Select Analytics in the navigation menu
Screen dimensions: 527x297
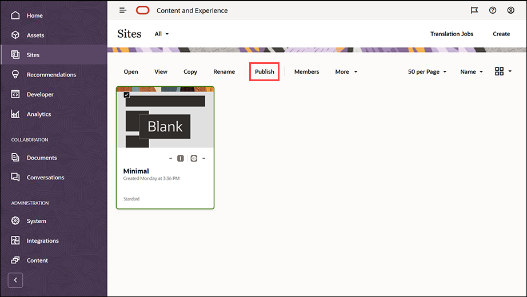(39, 114)
